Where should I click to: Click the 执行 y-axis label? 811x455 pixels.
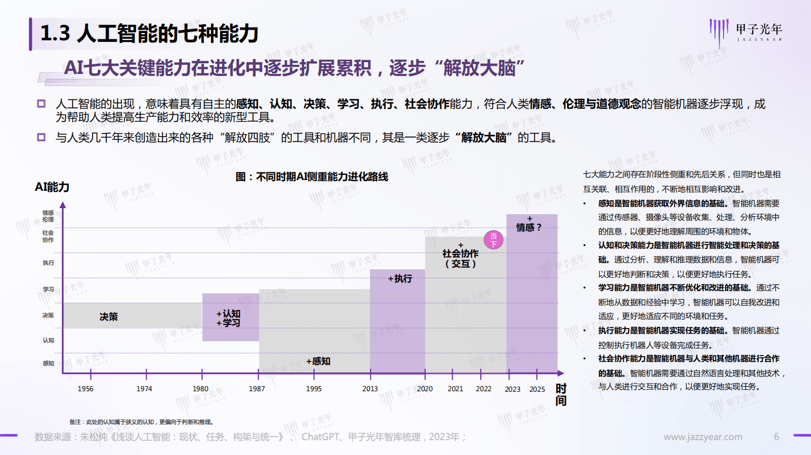(48, 263)
